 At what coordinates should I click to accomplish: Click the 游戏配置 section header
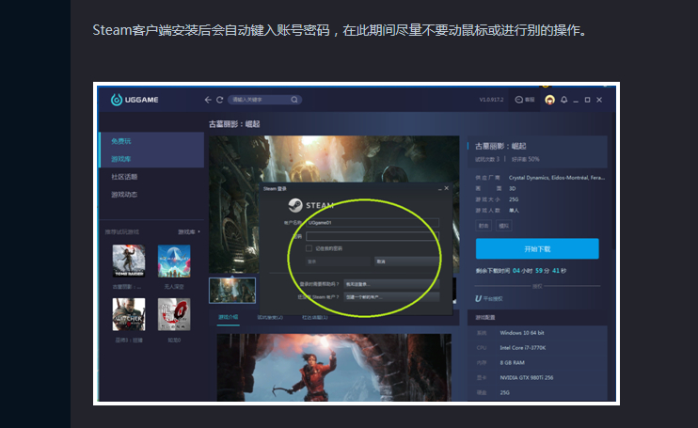pos(485,317)
